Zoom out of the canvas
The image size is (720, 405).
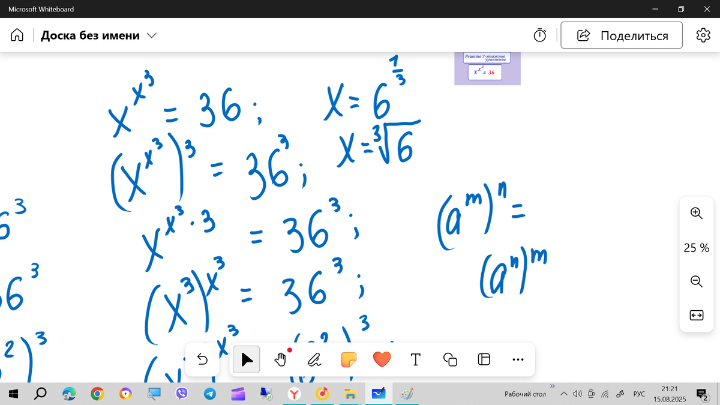pyautogui.click(x=696, y=281)
